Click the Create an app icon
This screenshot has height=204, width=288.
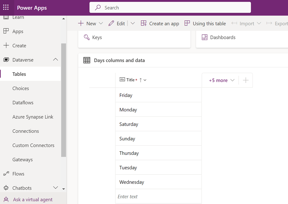144,23
